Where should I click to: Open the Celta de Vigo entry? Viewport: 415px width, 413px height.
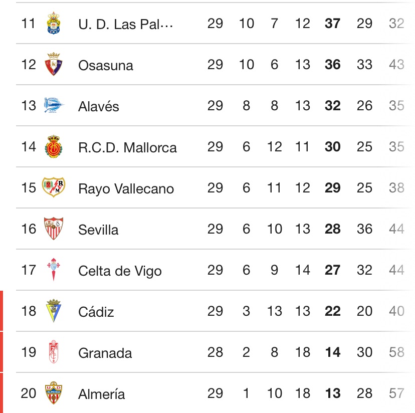[x=119, y=271]
